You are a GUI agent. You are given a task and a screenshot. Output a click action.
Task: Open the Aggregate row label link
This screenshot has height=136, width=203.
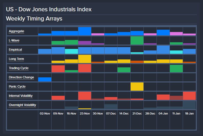pos(16,31)
